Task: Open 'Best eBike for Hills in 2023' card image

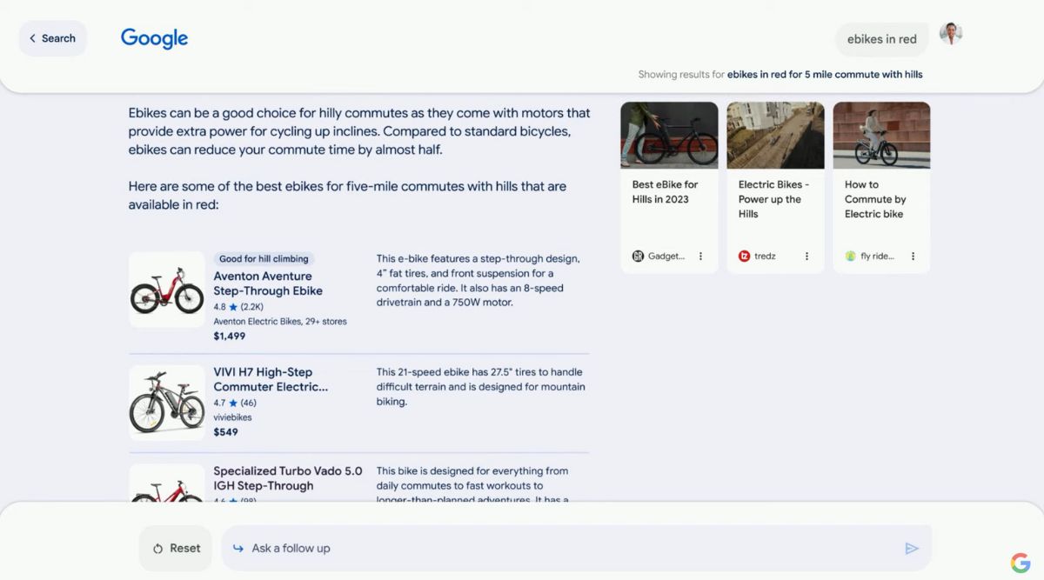Action: (669, 135)
